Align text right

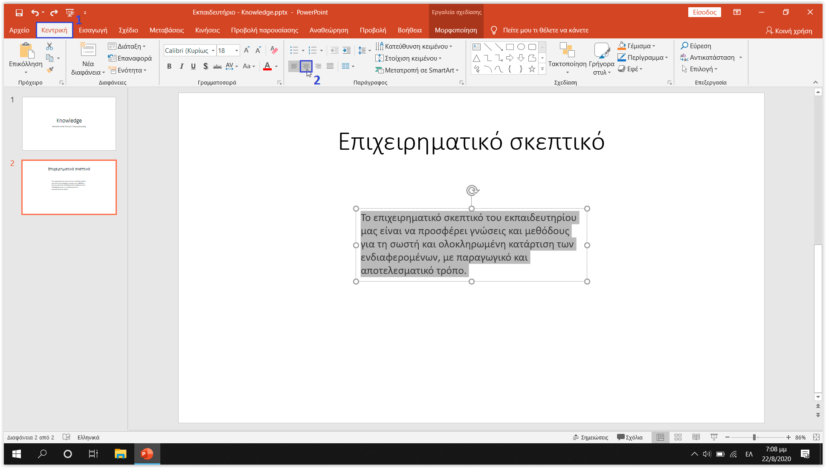point(318,66)
